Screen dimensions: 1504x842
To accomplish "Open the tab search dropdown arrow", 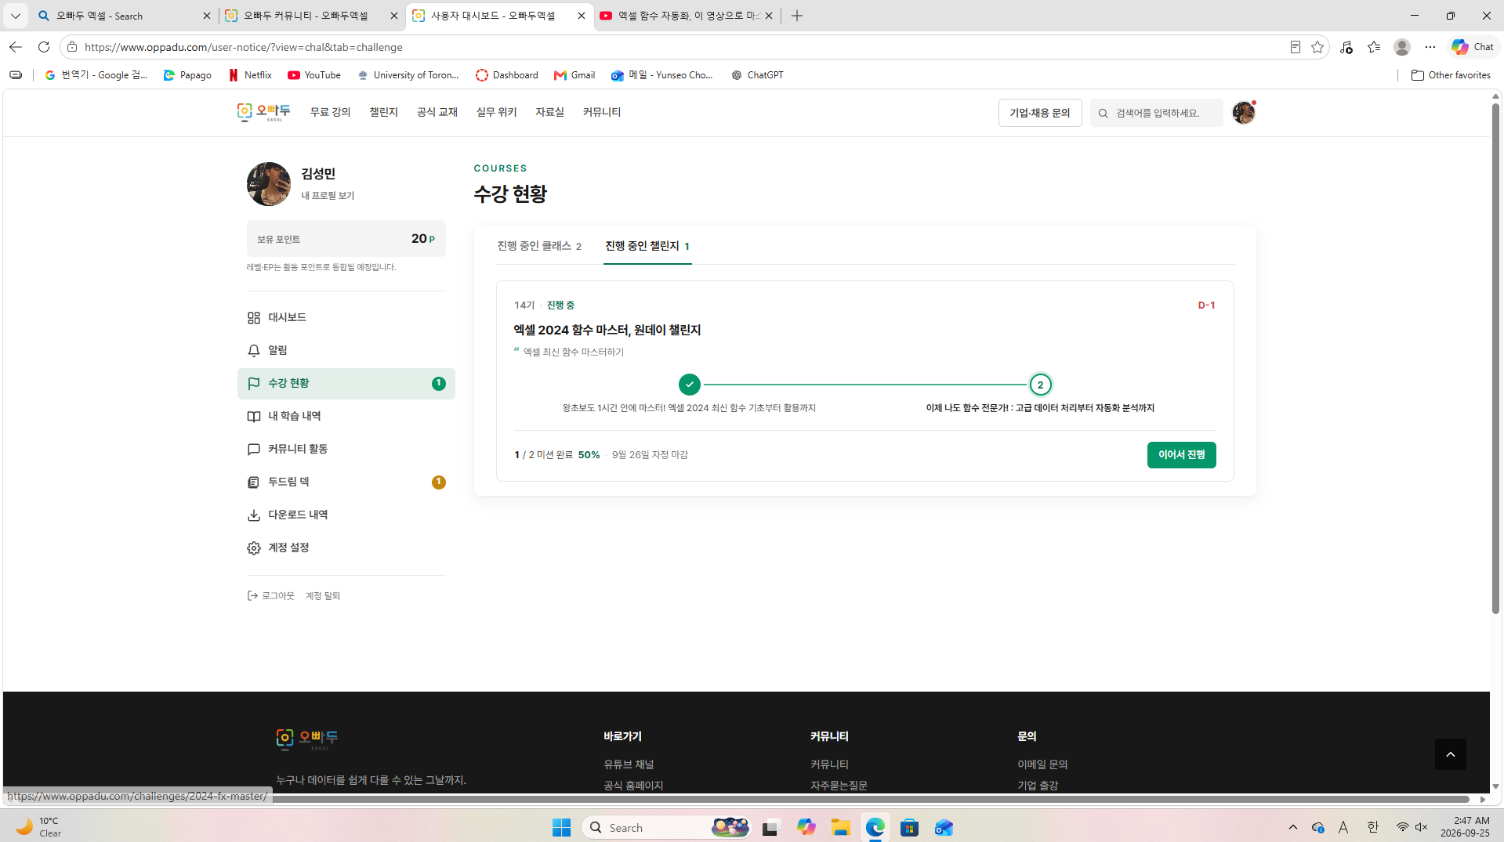I will pyautogui.click(x=15, y=16).
